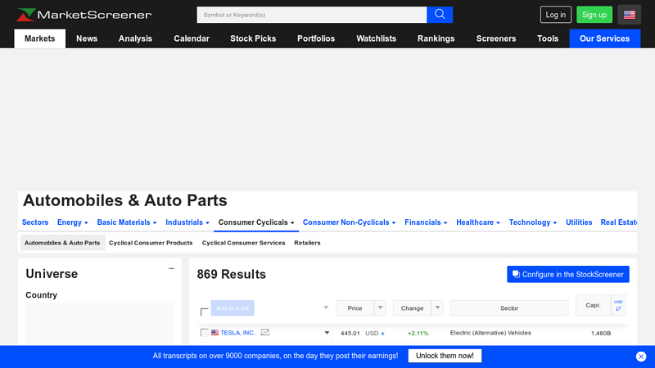Open the TESLA, INC. stock link

237,333
